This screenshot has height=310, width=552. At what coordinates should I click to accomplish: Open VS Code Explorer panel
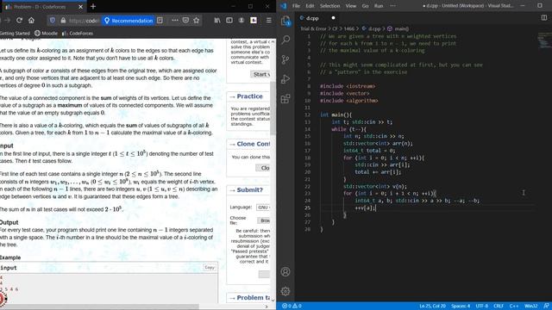(285, 21)
